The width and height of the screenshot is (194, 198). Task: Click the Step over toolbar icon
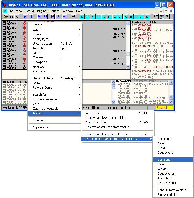pos(45,17)
